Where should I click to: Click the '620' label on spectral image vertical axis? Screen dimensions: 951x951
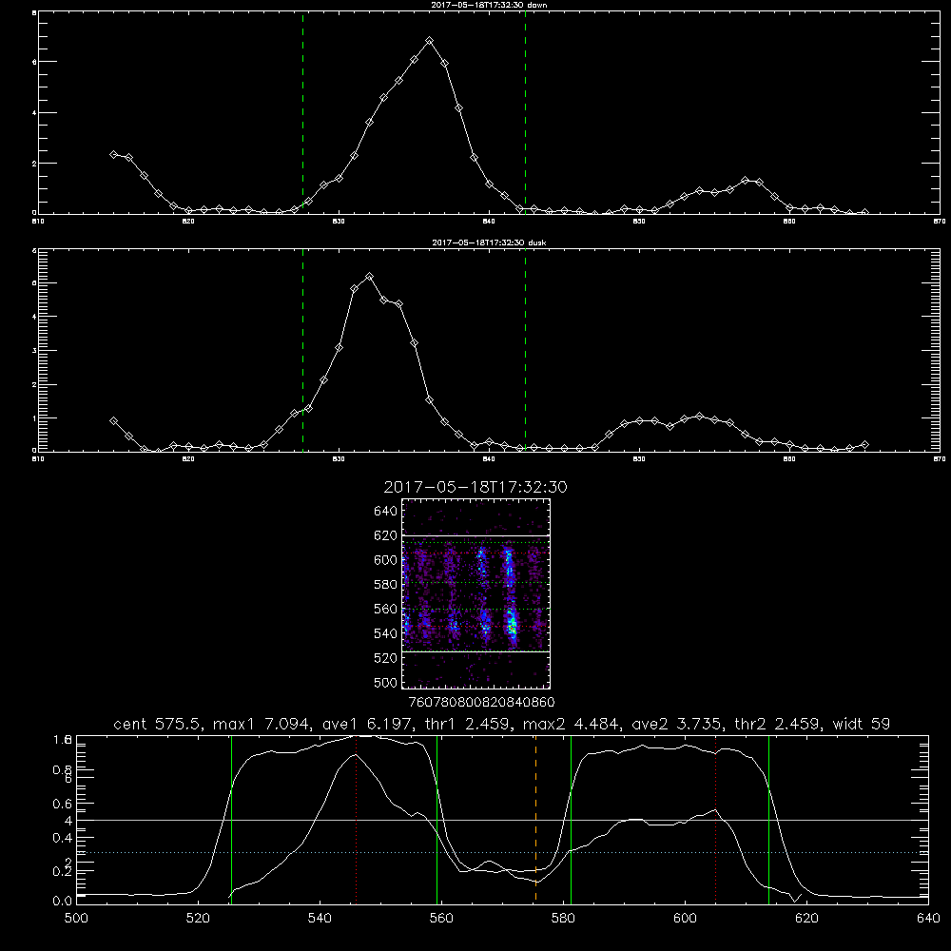(385, 535)
